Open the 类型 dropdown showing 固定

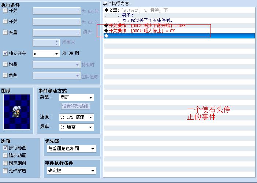click(77, 97)
